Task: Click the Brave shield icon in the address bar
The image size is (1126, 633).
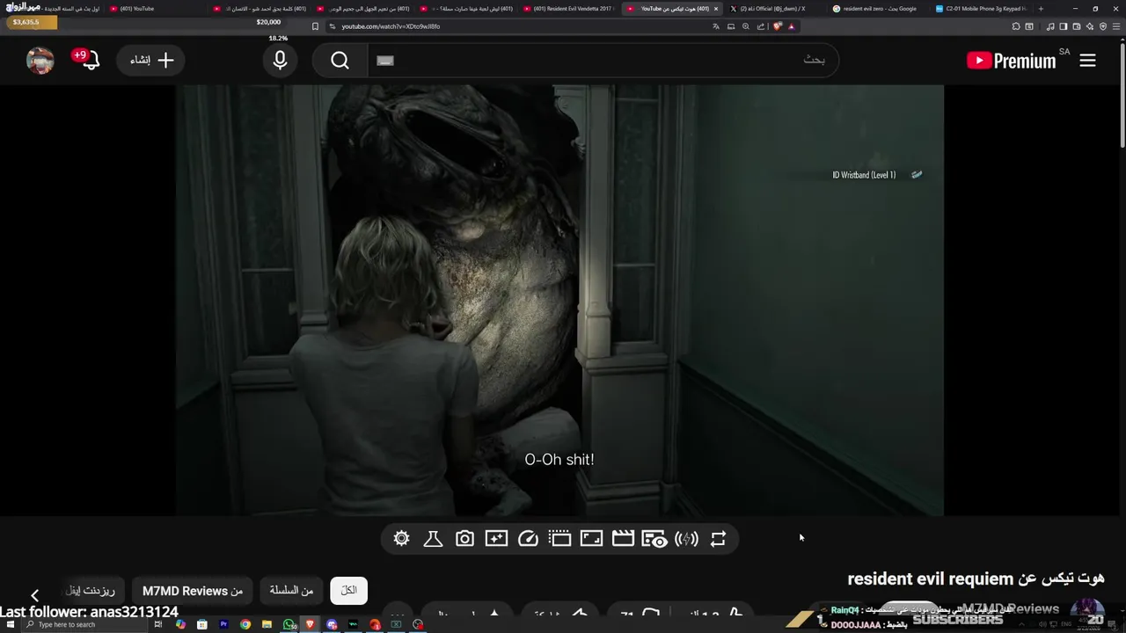Action: pos(778,26)
